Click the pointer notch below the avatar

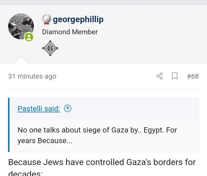(x=21, y=60)
